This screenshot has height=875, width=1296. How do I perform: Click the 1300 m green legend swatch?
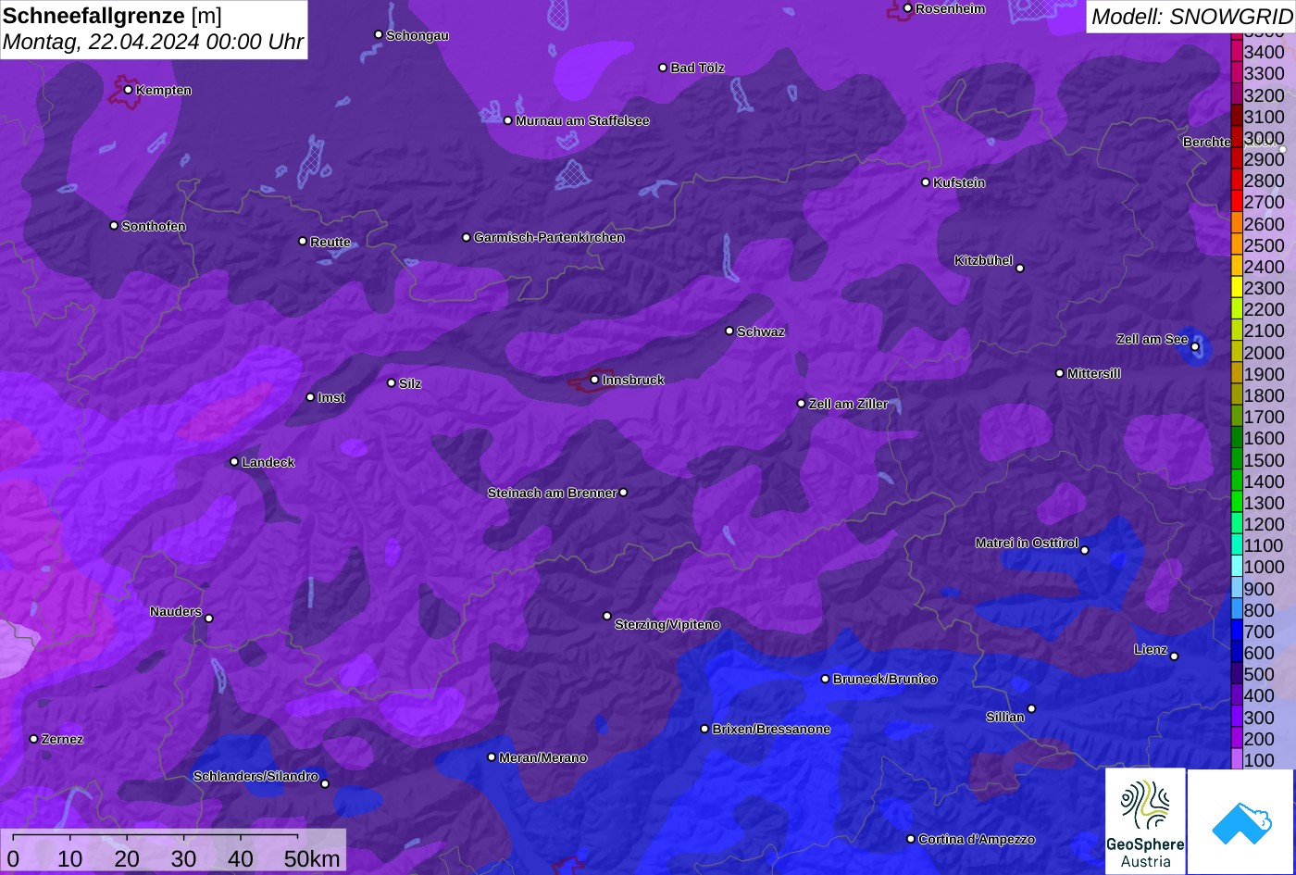pyautogui.click(x=1237, y=503)
